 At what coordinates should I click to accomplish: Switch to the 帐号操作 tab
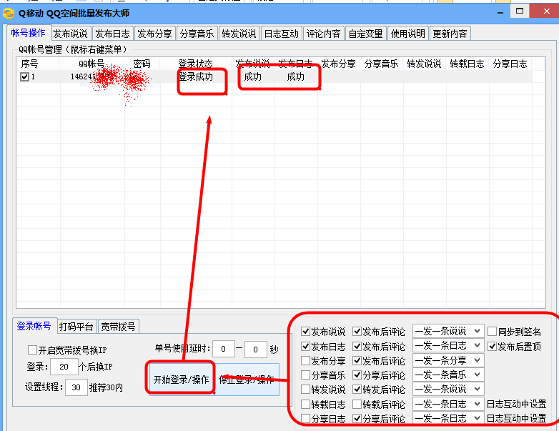(28, 33)
